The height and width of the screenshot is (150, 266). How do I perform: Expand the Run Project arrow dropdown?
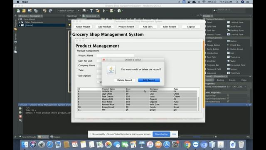tap(107, 11)
